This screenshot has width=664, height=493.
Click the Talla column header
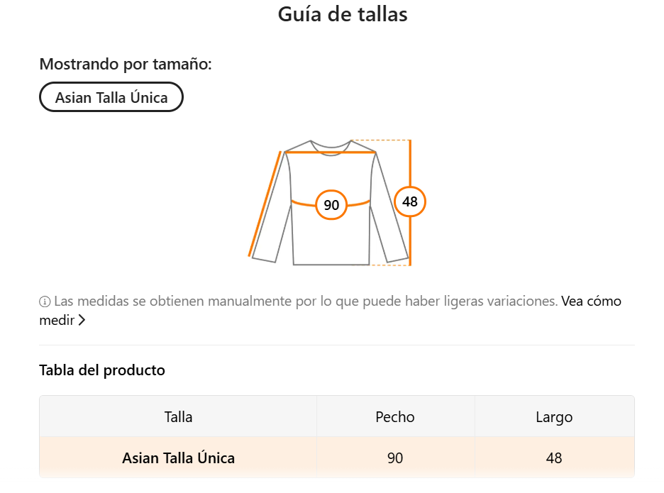tap(178, 417)
